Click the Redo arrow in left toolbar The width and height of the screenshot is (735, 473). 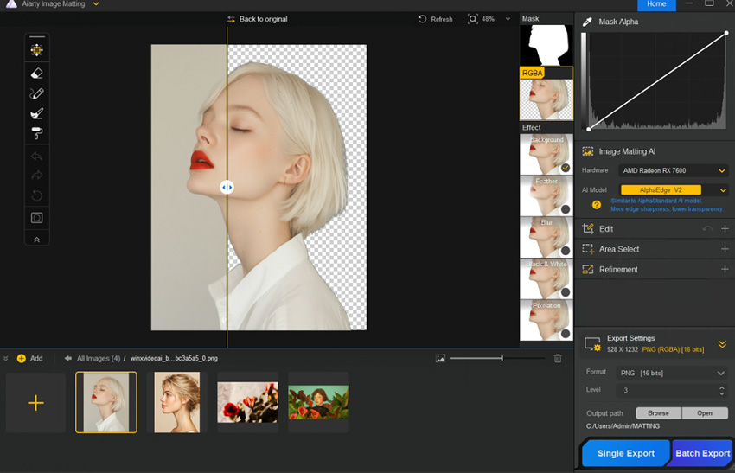pos(36,176)
